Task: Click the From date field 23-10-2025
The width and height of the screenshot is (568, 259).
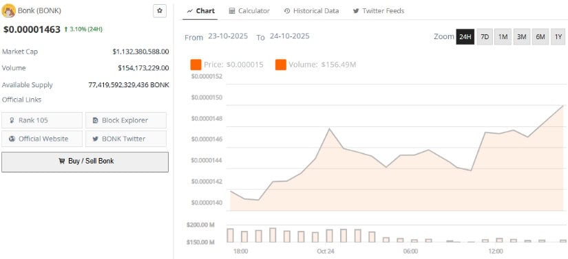Action: [228, 36]
